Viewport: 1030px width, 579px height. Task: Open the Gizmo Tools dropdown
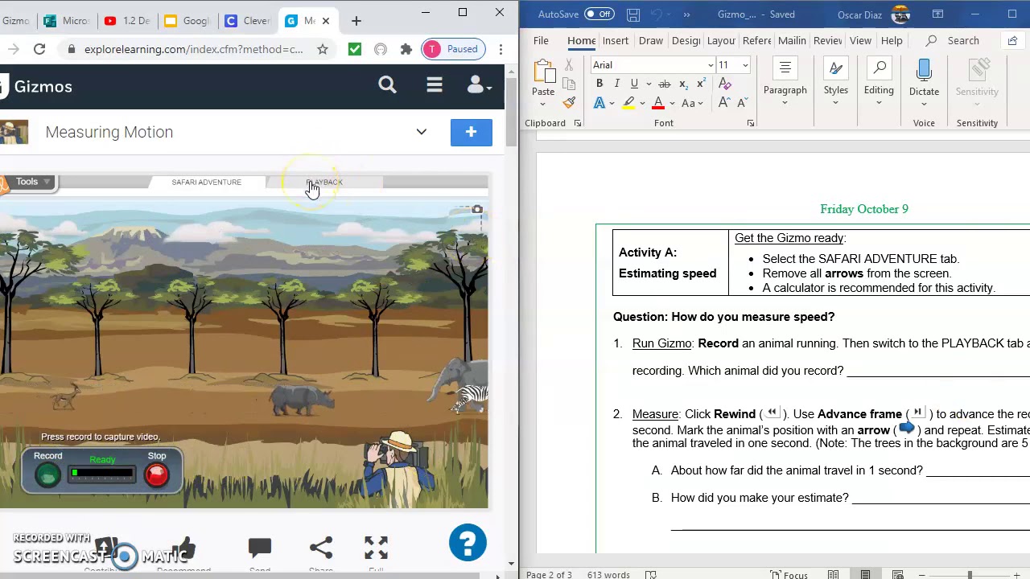(32, 182)
